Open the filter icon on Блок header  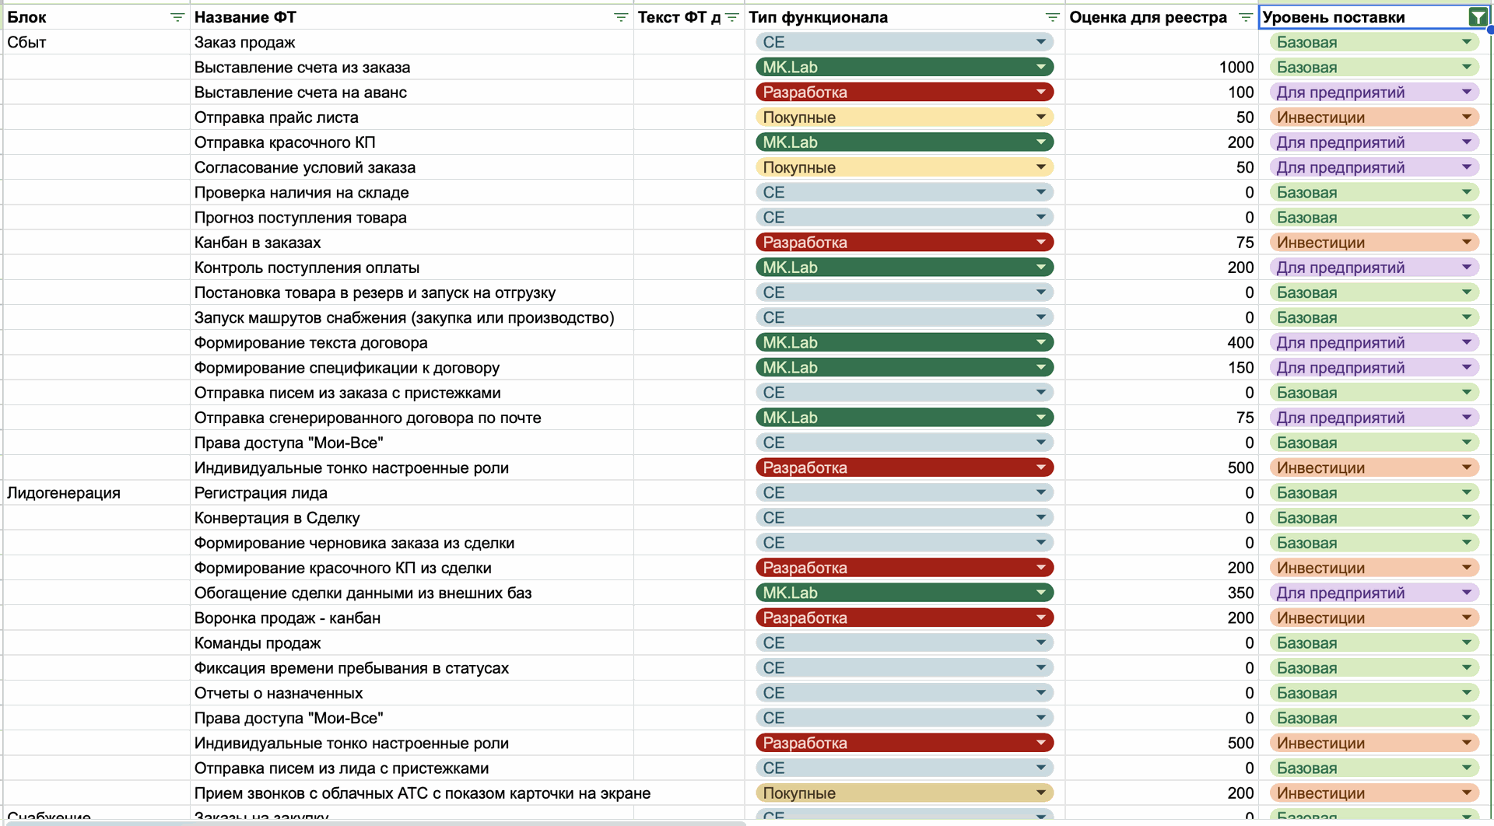(x=177, y=17)
